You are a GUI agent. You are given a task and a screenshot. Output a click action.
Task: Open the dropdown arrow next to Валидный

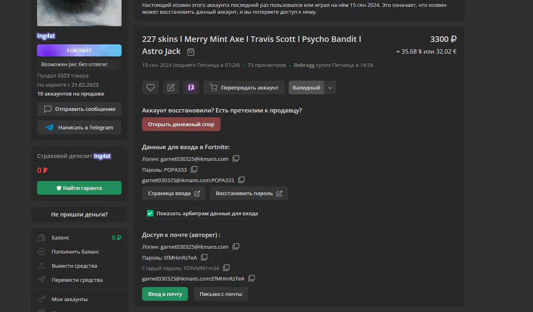330,87
